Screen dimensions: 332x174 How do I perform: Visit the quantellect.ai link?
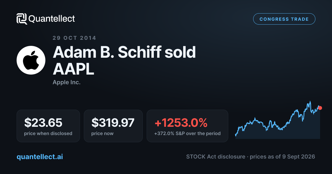click(x=40, y=157)
